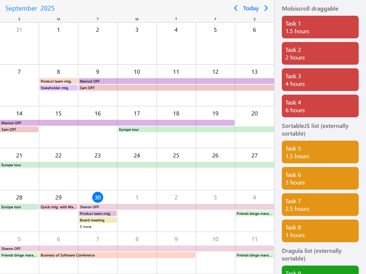Open the September 2025 month picker
Viewport: 366px width, 274px height.
coord(30,8)
